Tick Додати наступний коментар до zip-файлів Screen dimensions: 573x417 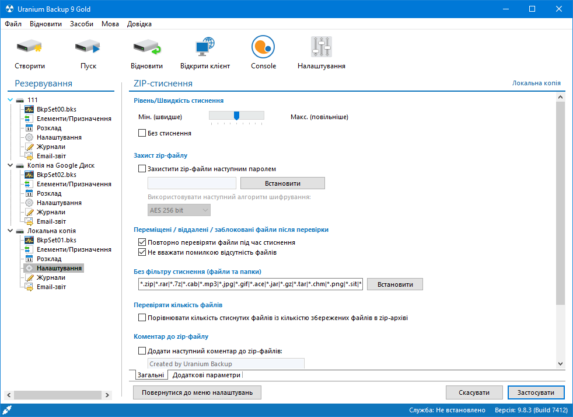pyautogui.click(x=142, y=351)
